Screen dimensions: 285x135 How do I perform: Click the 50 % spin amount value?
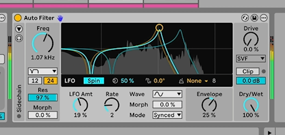(x=127, y=81)
